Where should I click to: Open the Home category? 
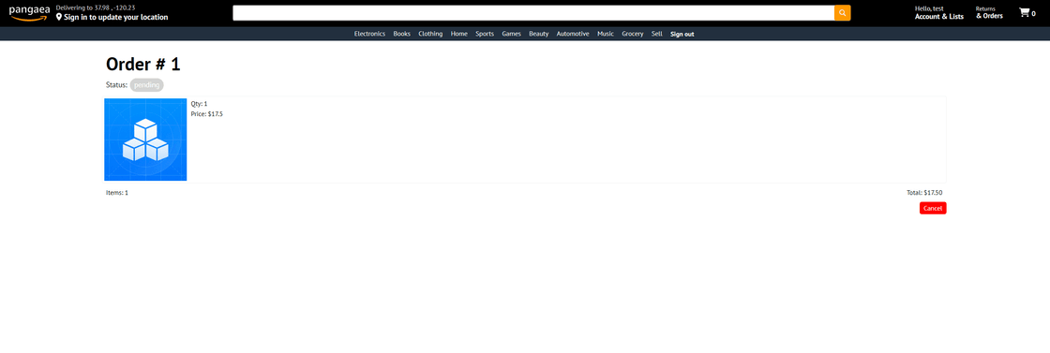tap(459, 34)
